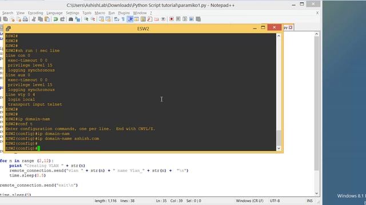Screen dimensions: 366x205
Task: Show the Document Map panel icon
Action: [x=143, y=19]
